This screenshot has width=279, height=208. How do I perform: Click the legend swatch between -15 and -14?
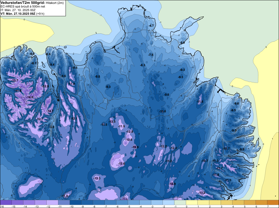click(17, 202)
